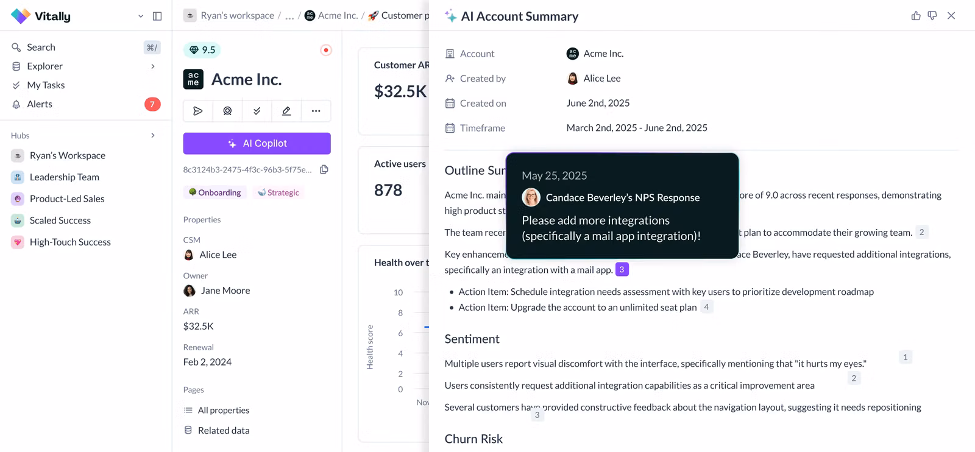
Task: Click the send message icon under Acme Inc.
Action: [198, 111]
